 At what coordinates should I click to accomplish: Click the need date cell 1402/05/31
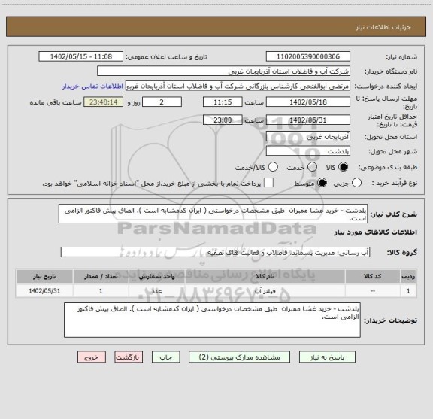[x=44, y=291]
